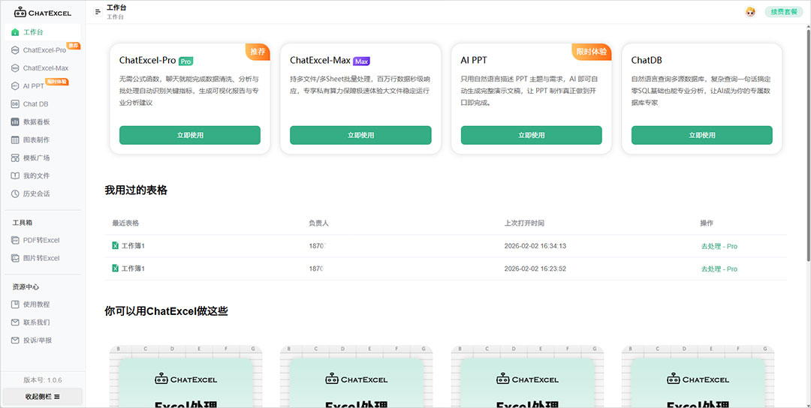Click the 图片转Excel image icon
The height and width of the screenshot is (408, 811).
(x=15, y=258)
